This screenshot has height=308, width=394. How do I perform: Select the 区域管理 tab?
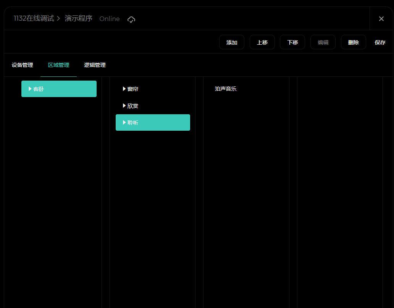pyautogui.click(x=58, y=65)
